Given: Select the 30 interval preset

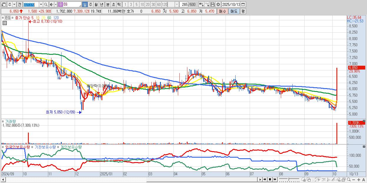Looking at the screenshot, I should click(153, 4).
